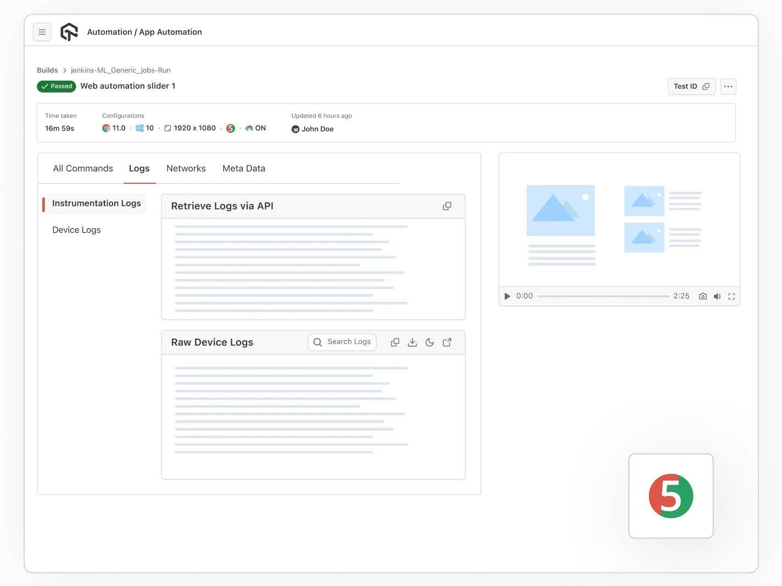782x586 pixels.
Task: Select Device Logs in sidebar
Action: 76,230
